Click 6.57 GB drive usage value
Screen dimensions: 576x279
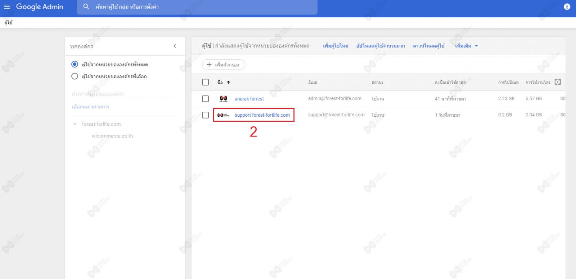534,98
